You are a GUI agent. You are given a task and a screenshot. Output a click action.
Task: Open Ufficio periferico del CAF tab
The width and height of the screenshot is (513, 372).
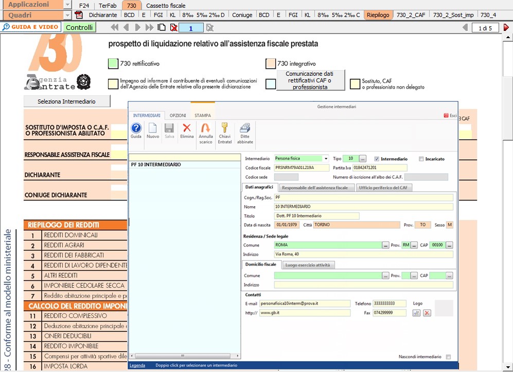(x=383, y=188)
